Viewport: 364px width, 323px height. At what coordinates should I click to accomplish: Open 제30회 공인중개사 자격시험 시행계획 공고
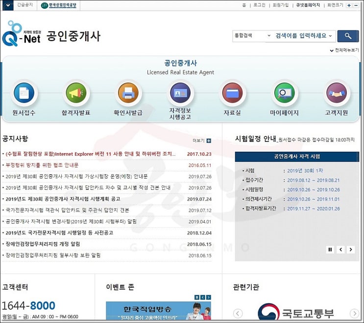click(63, 199)
